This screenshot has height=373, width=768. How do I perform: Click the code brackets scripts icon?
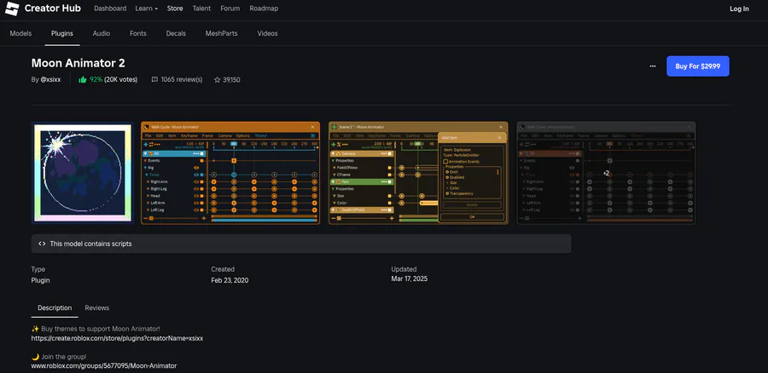coord(42,244)
